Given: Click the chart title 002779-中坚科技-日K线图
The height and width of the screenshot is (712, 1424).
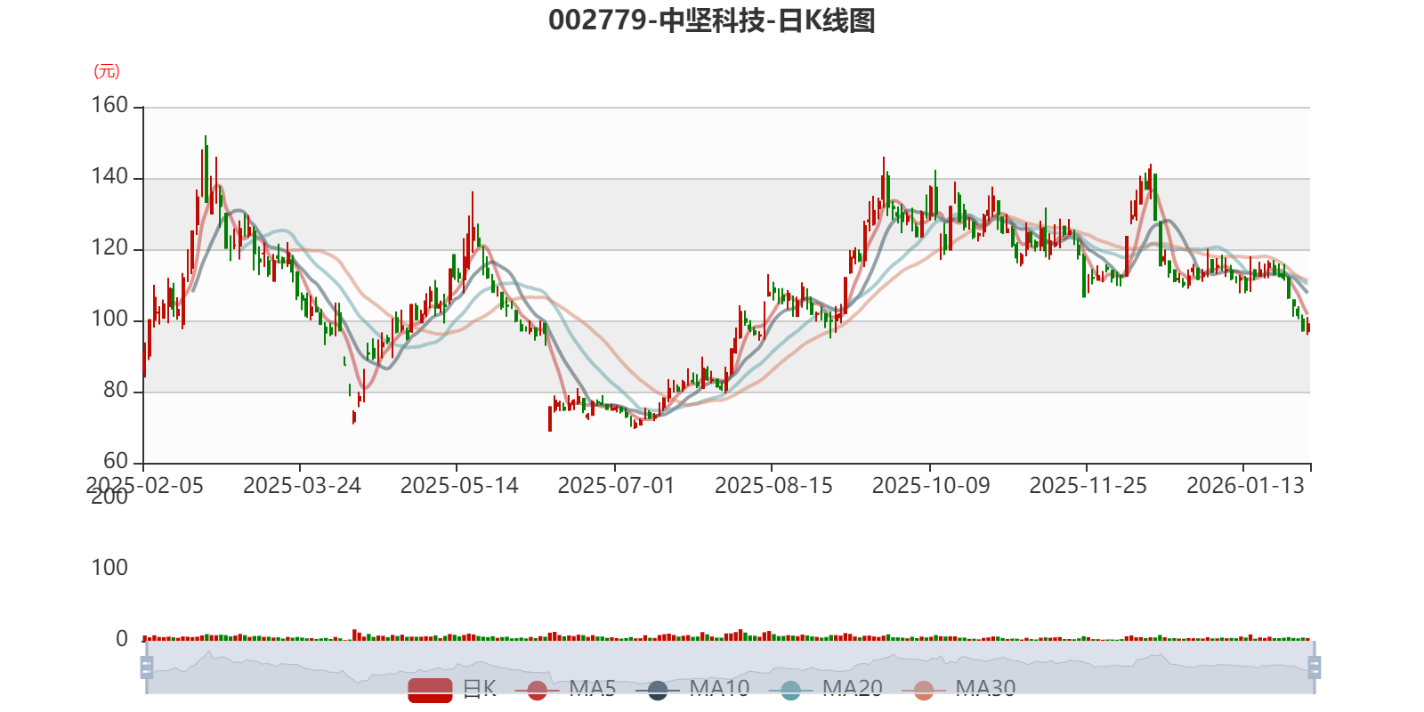Looking at the screenshot, I should coord(712,20).
